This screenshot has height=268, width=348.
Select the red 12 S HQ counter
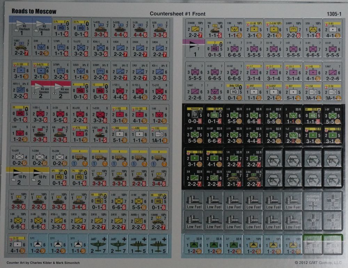pyautogui.click(x=101, y=90)
